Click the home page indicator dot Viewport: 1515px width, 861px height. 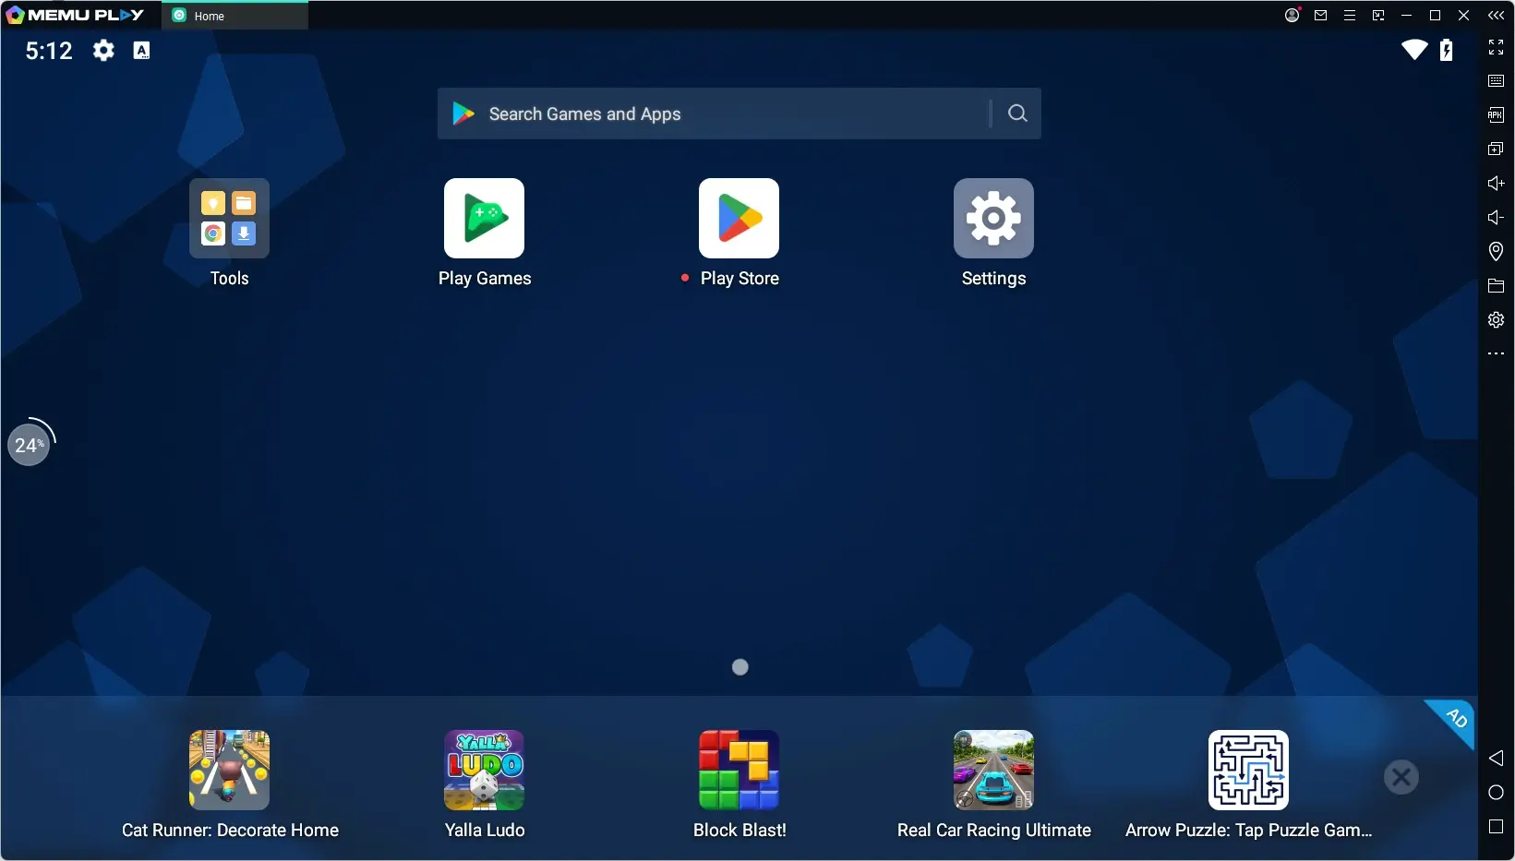[739, 667]
